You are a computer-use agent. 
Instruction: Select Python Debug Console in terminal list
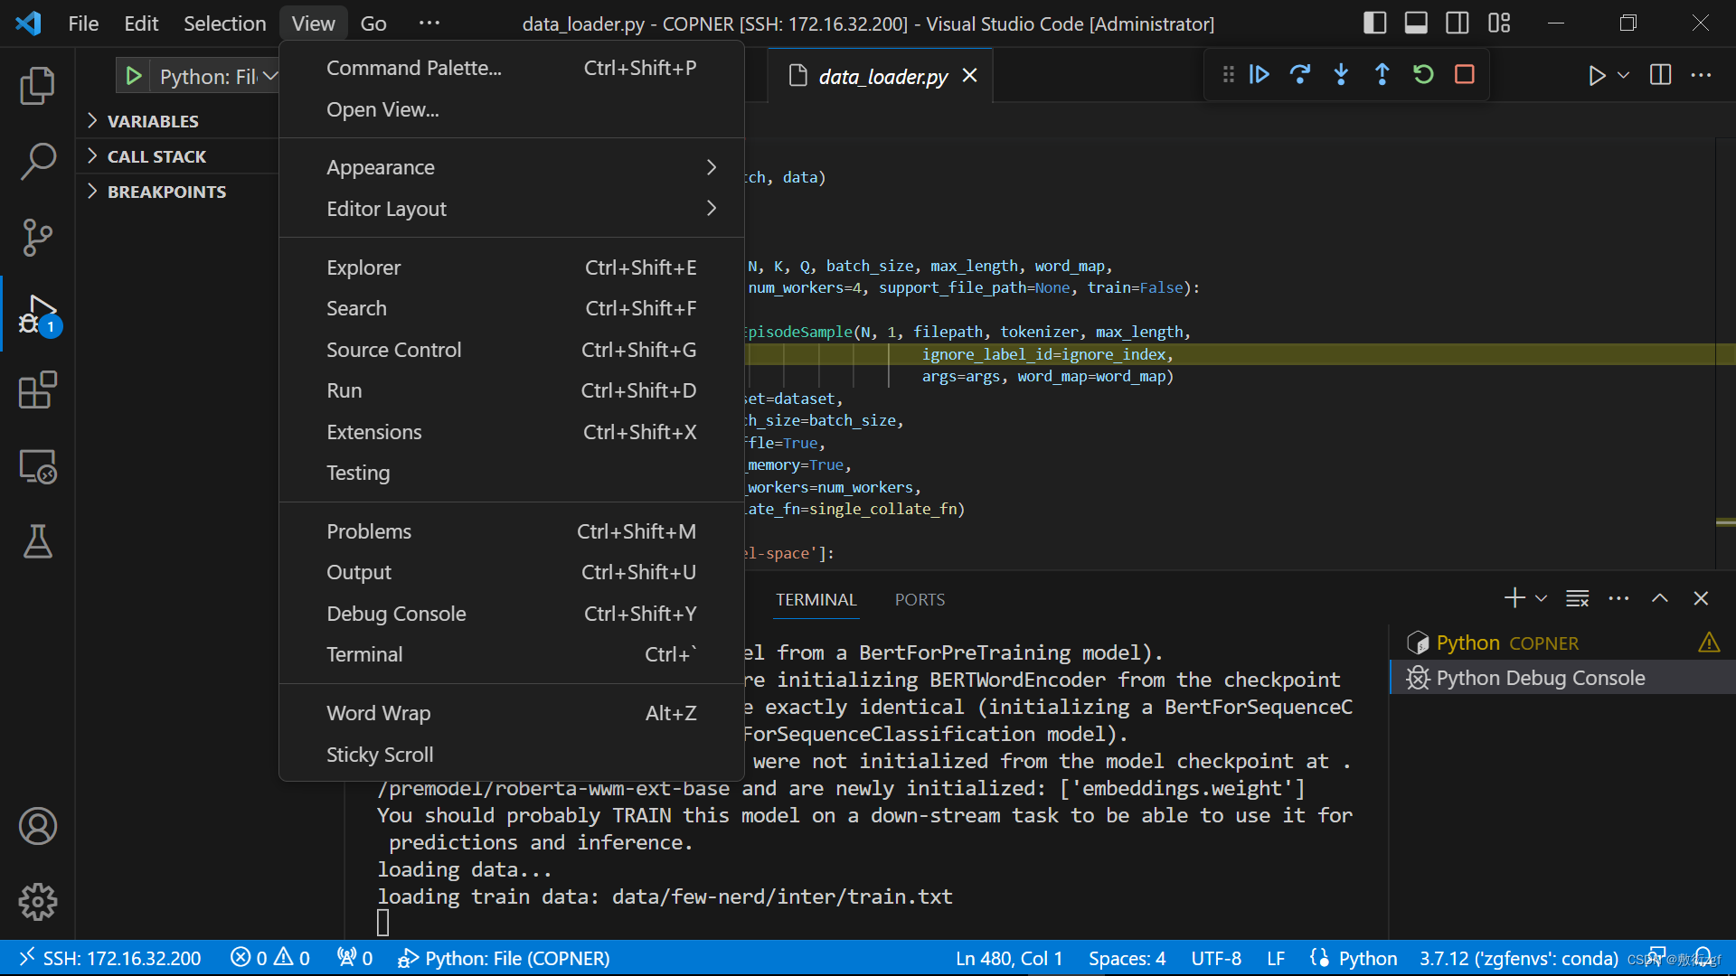(1540, 677)
